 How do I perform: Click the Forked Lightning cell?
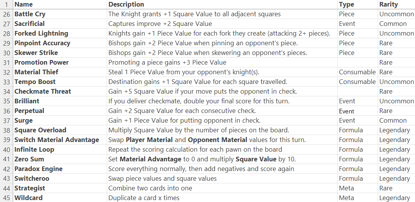pyautogui.click(x=41, y=33)
